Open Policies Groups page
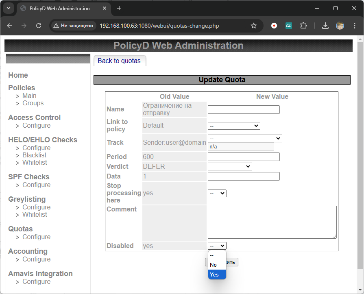364x294 pixels. (x=33, y=103)
